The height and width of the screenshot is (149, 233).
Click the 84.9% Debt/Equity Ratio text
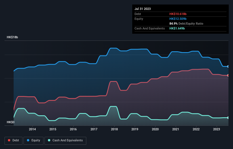(186, 24)
